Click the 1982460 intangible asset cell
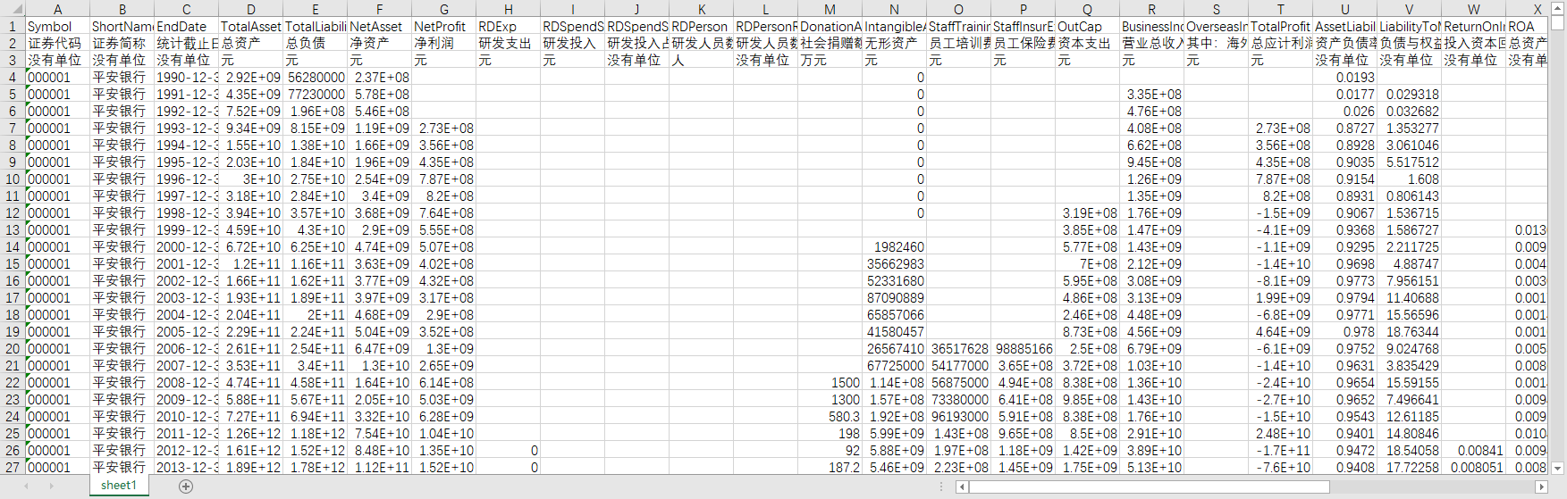 click(895, 247)
